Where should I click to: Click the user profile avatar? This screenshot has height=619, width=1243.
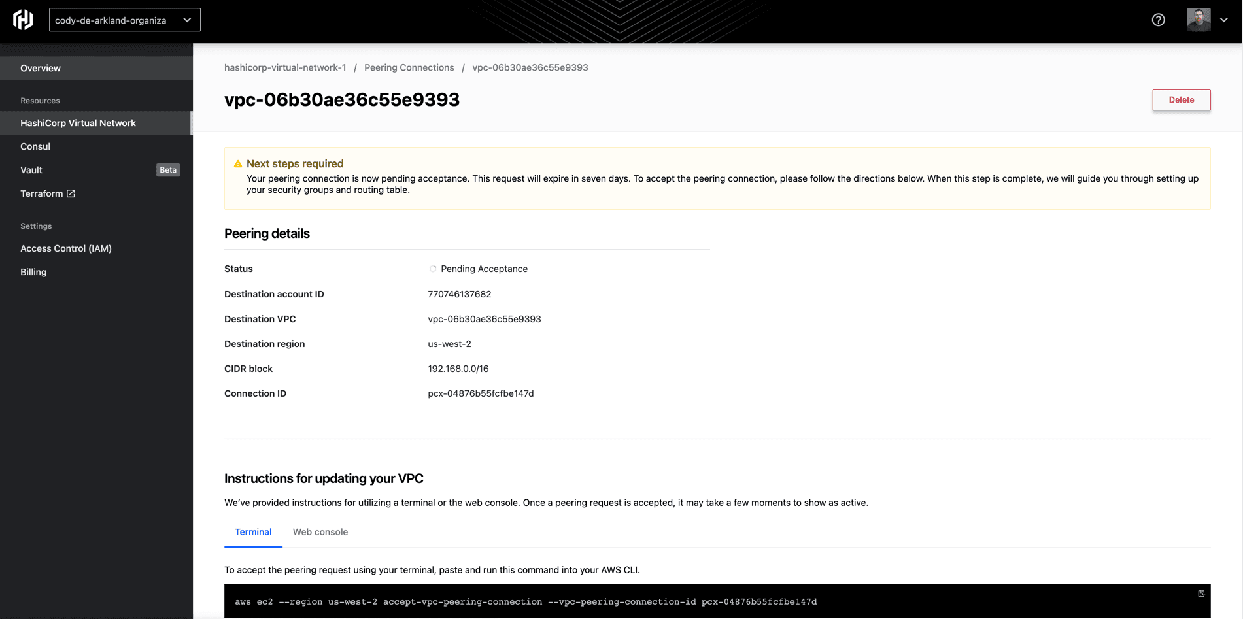tap(1198, 20)
